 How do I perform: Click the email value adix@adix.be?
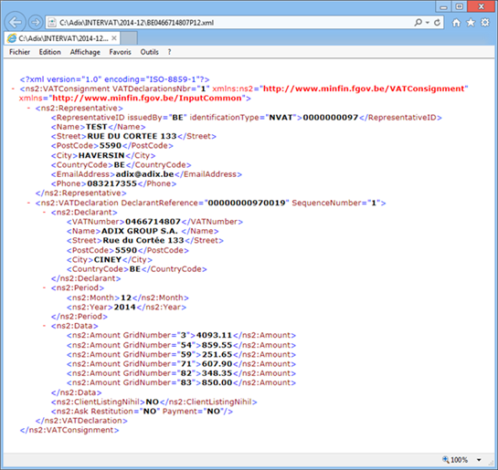[144, 174]
